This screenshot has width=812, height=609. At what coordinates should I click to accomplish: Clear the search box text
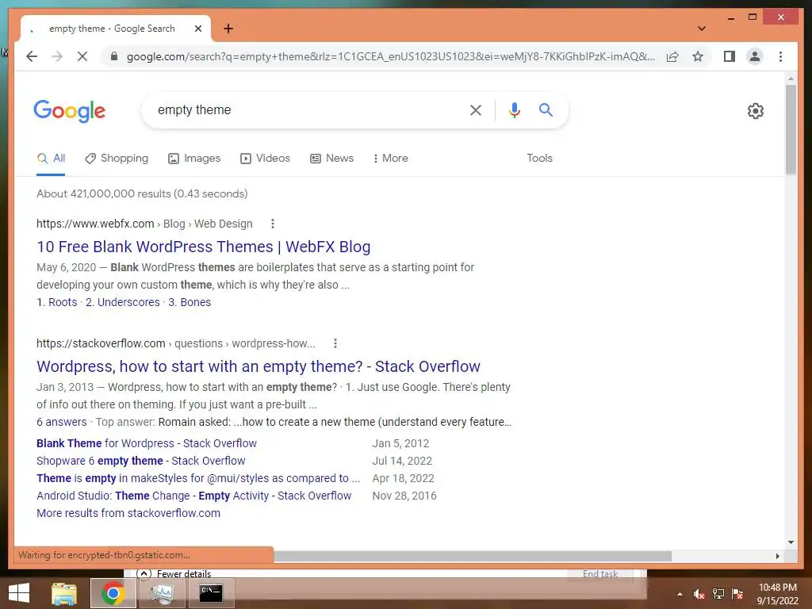tap(476, 109)
